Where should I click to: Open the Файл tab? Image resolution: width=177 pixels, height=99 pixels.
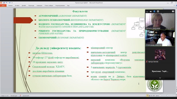tap(3, 5)
